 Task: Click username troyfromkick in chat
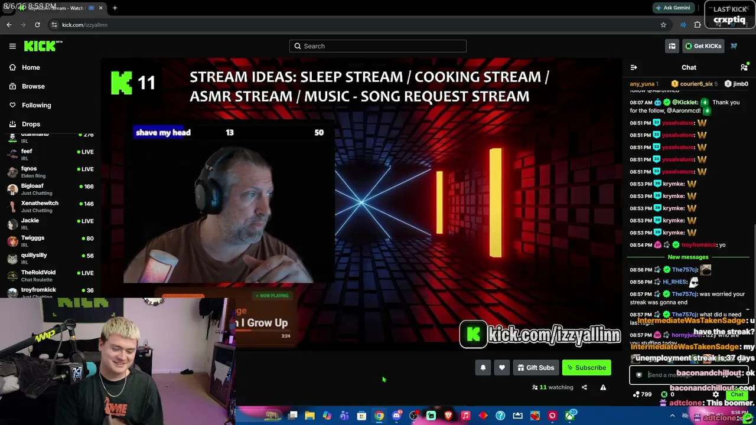(699, 245)
